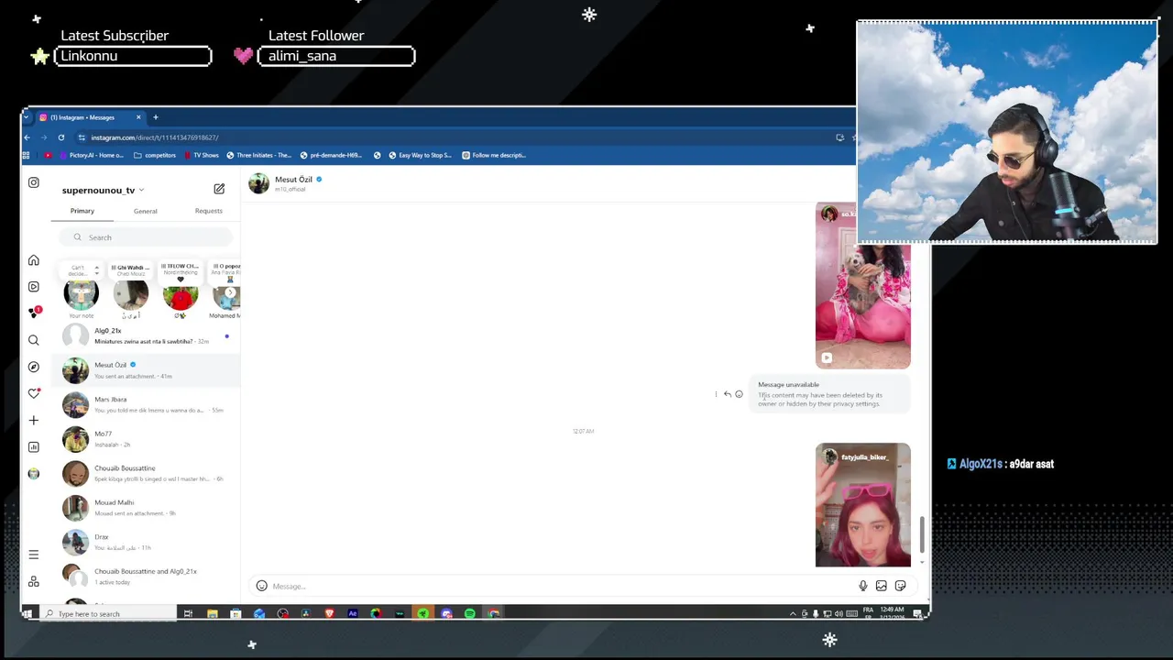Expand the browser tab search chevron
Image resolution: width=1173 pixels, height=660 pixels.
tap(27, 117)
